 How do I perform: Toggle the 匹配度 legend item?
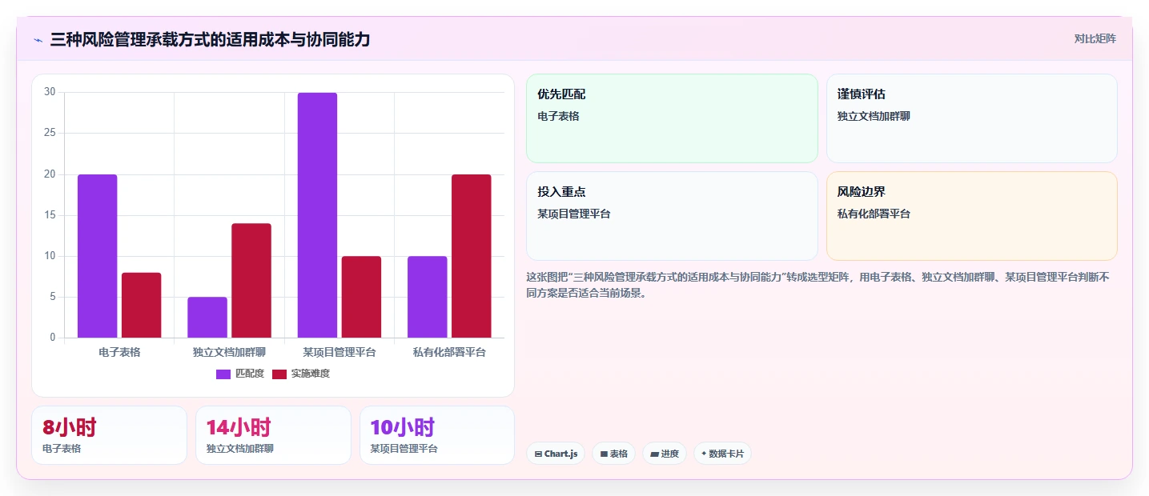click(240, 374)
